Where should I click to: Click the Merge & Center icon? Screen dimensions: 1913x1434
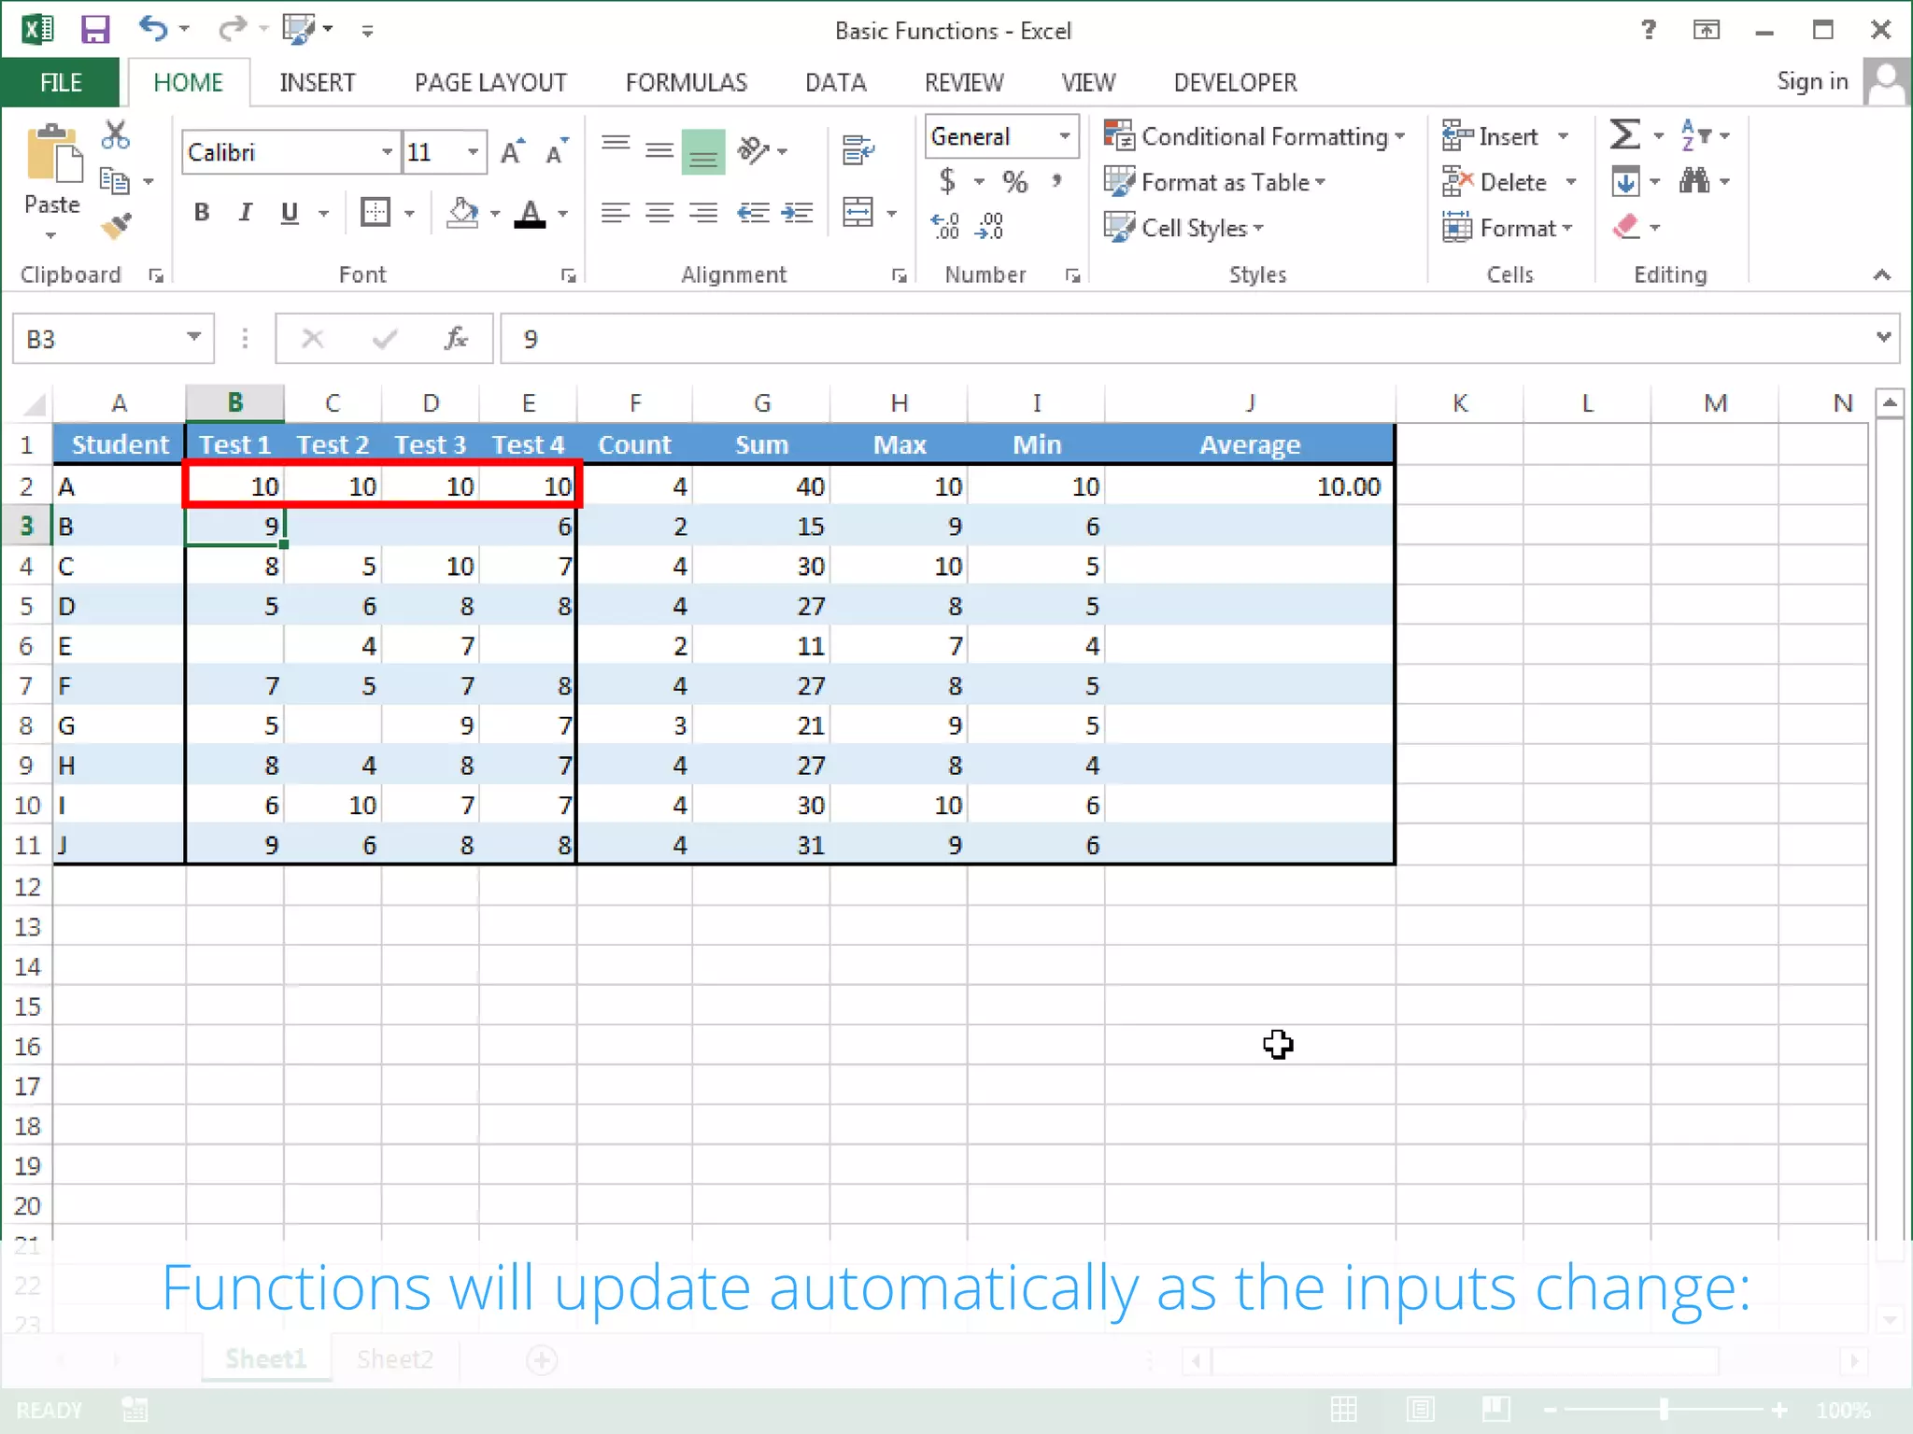[x=857, y=213]
